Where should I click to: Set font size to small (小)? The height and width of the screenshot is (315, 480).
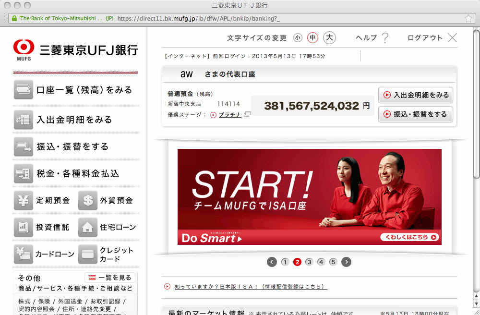click(298, 37)
